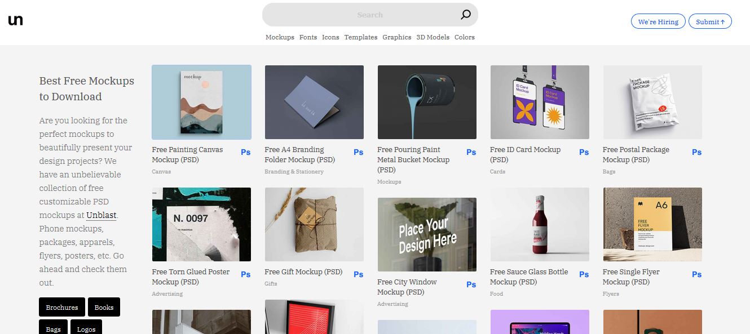The height and width of the screenshot is (334, 750).
Task: Click the Unblast logo in the header
Action: [16, 20]
